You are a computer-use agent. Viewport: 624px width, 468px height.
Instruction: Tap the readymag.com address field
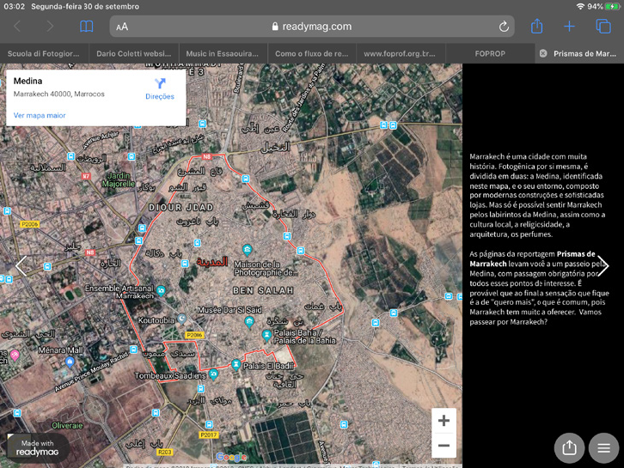click(311, 27)
